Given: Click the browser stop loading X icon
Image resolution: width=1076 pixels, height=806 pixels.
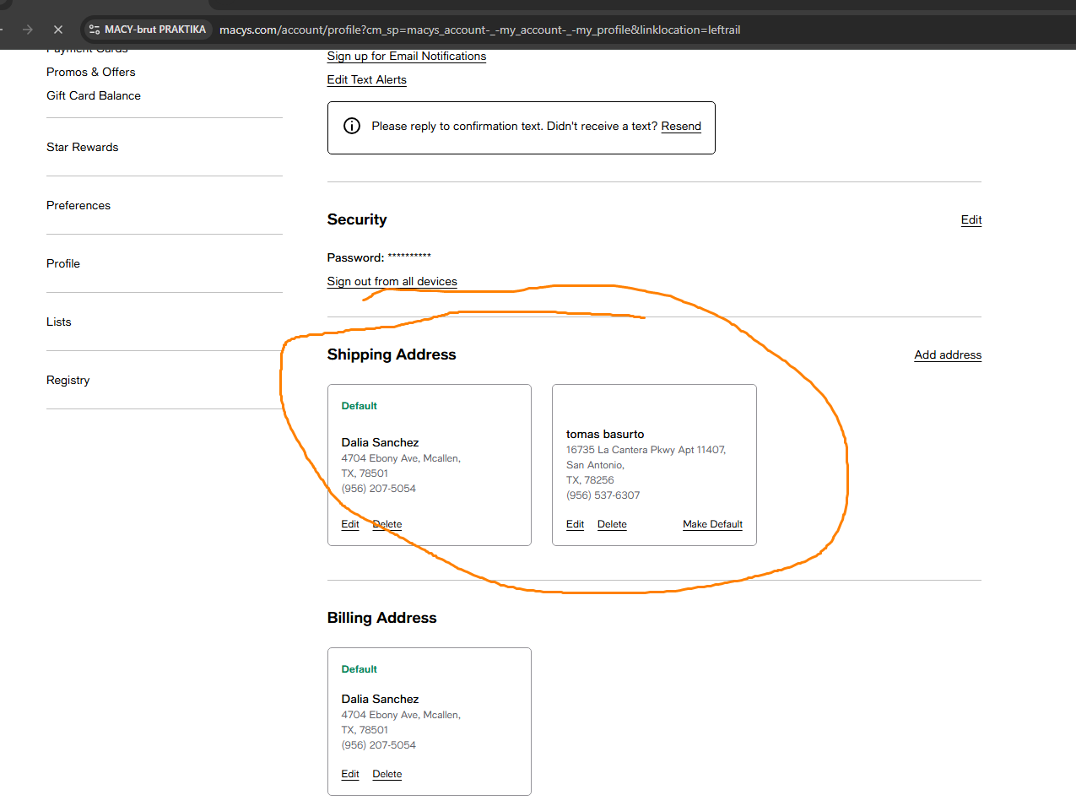Looking at the screenshot, I should (57, 30).
